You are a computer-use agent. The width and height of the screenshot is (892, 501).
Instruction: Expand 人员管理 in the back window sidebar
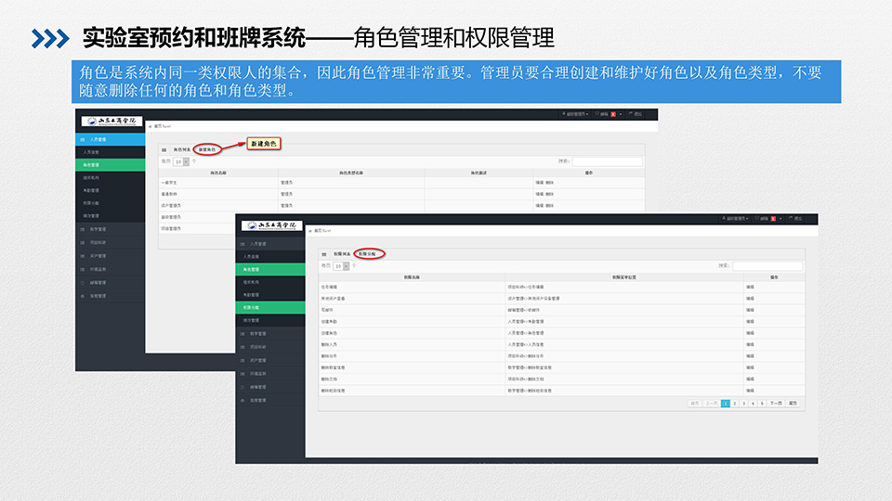tap(98, 139)
